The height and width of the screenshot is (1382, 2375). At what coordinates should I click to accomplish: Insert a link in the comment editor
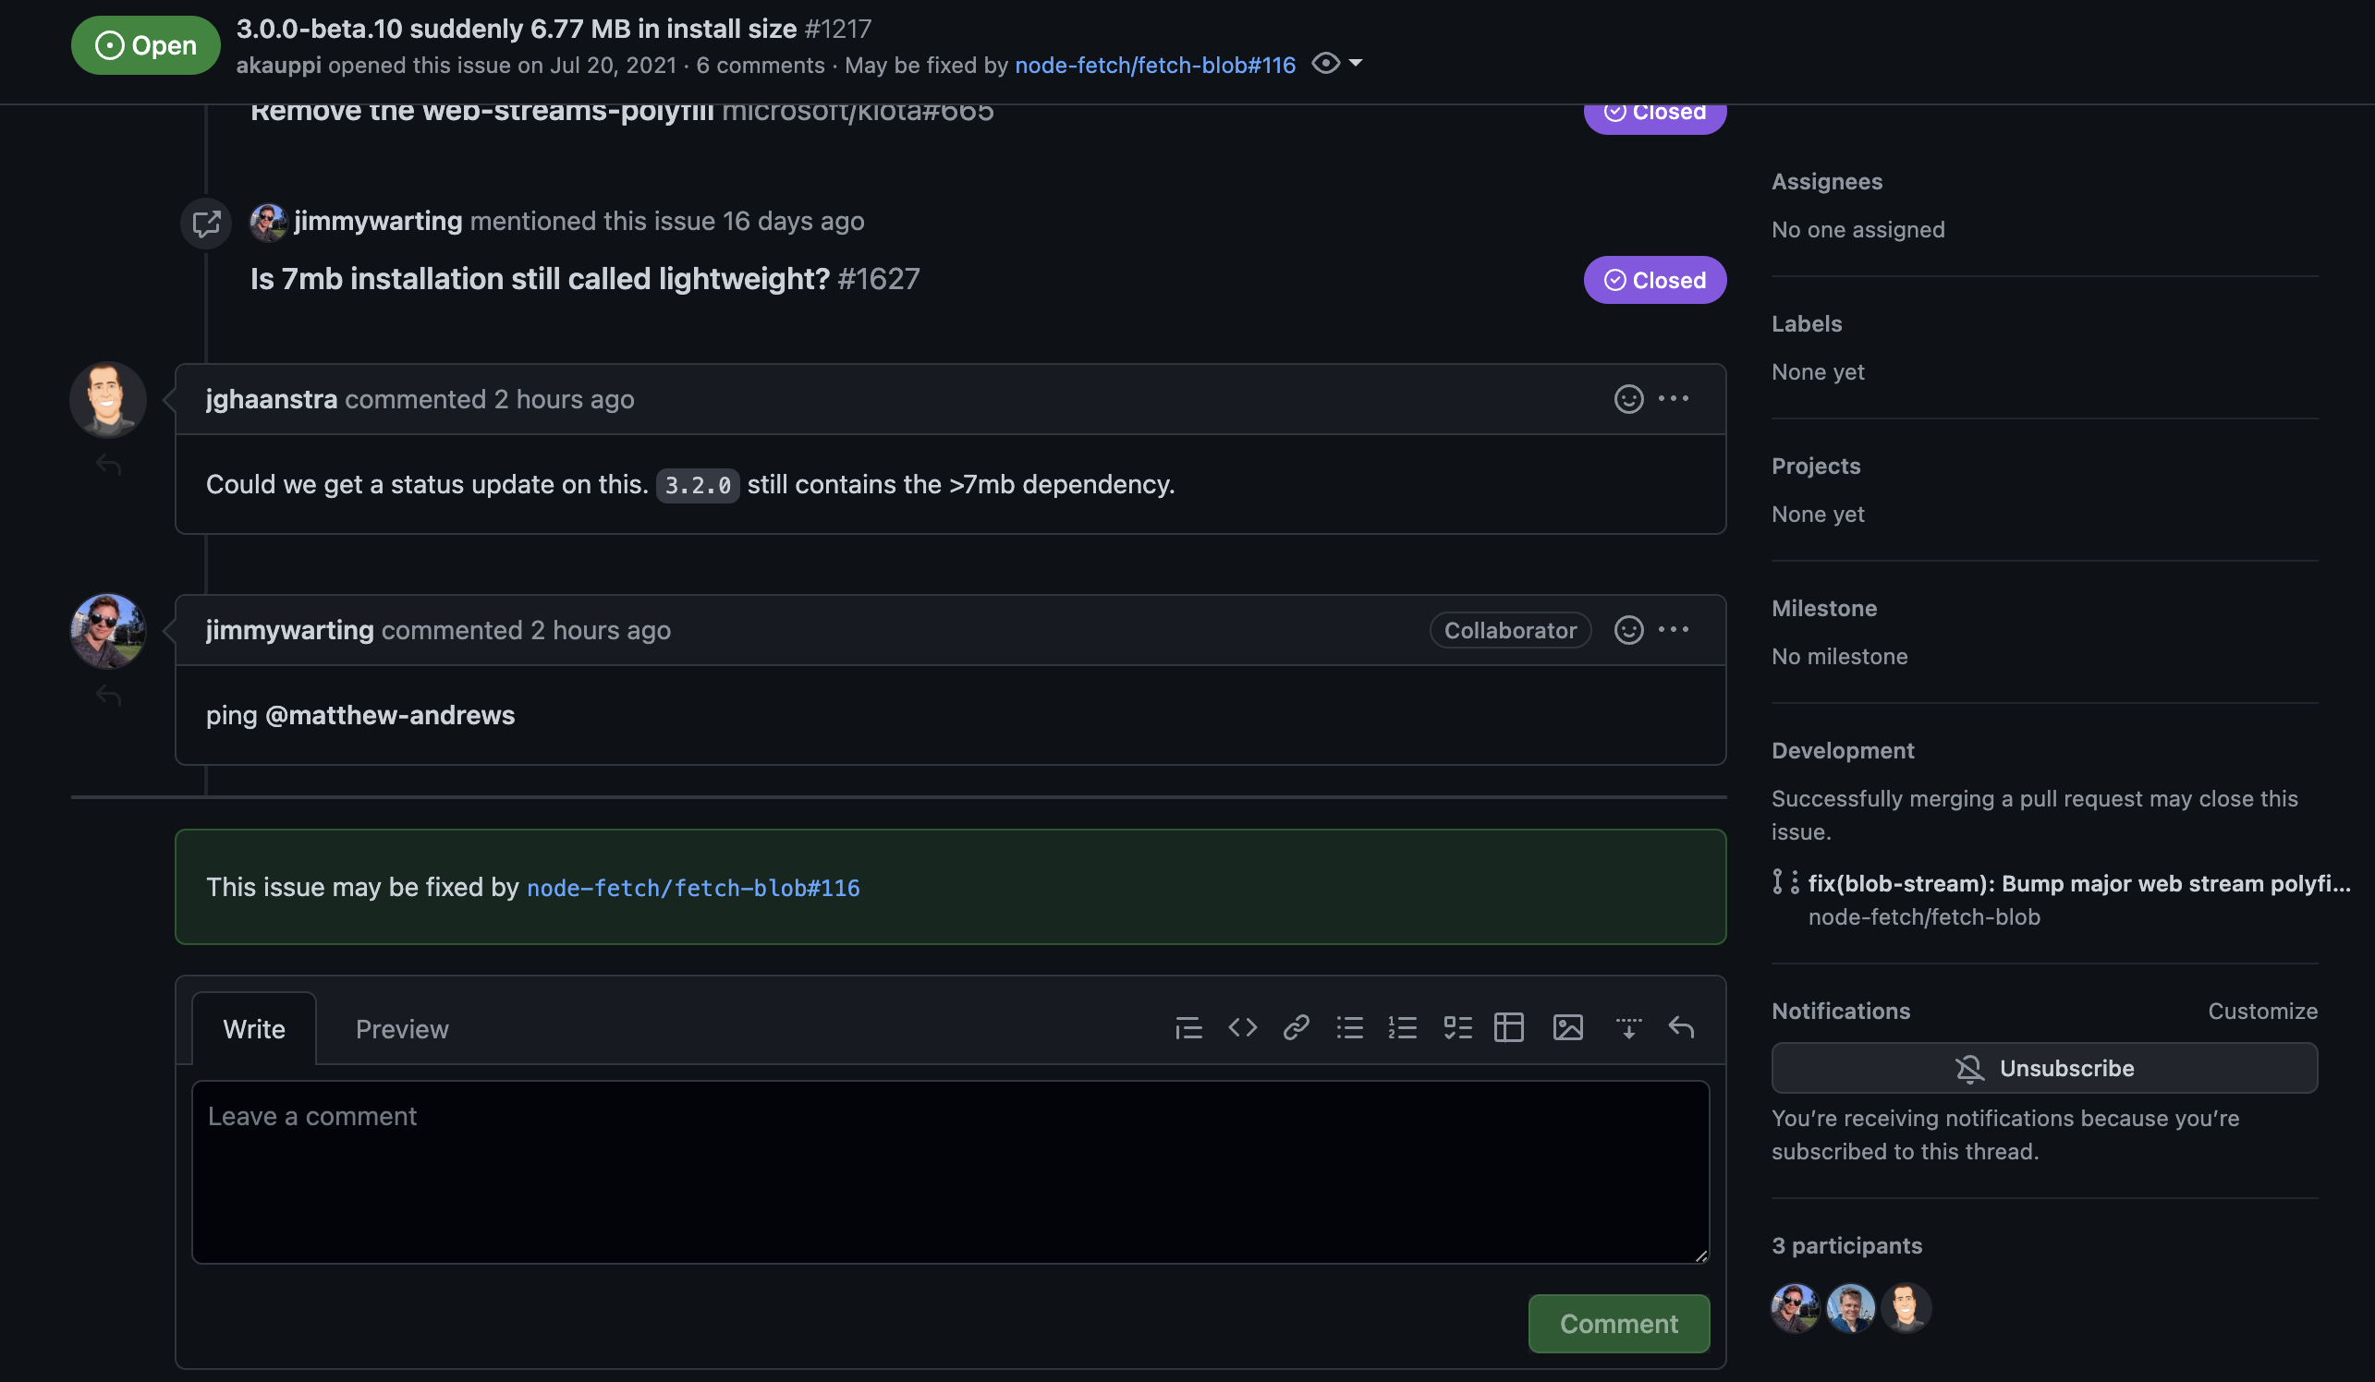(1297, 1027)
